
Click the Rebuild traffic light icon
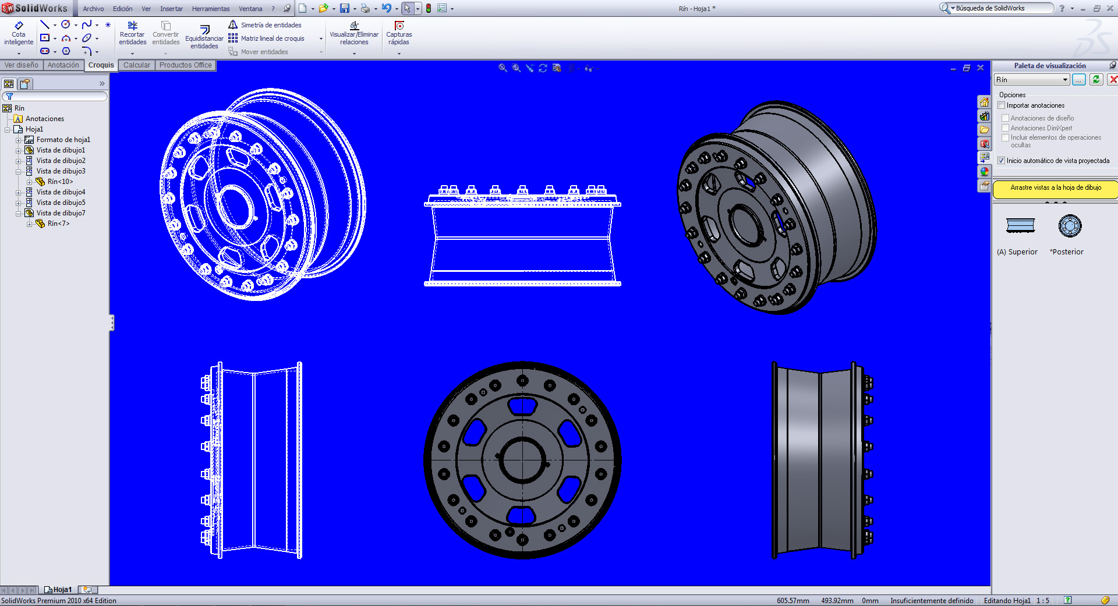(429, 8)
